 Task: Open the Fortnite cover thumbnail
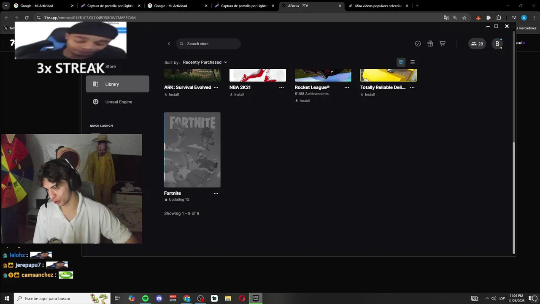(x=192, y=150)
